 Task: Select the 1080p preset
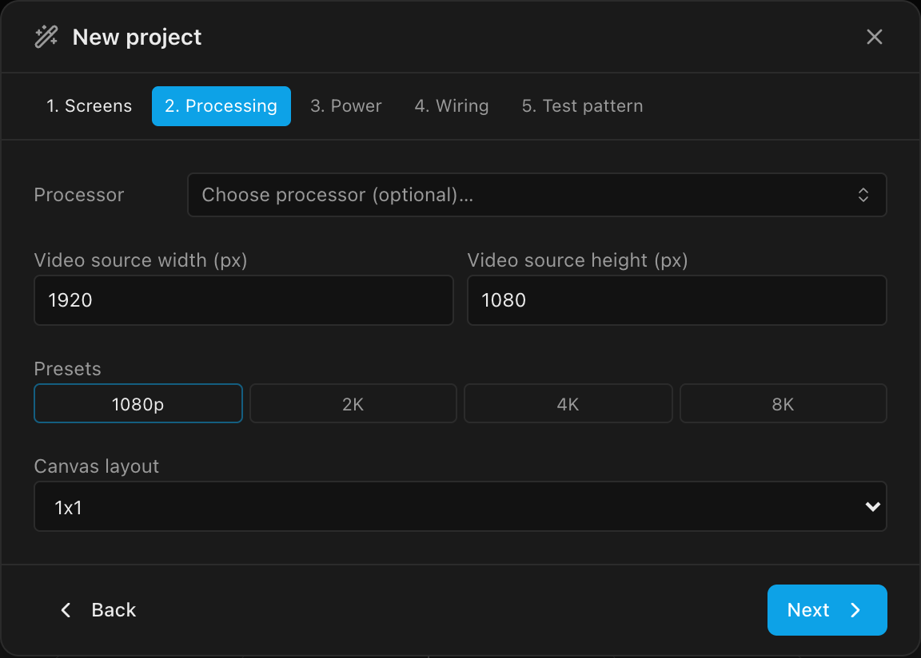pyautogui.click(x=138, y=403)
